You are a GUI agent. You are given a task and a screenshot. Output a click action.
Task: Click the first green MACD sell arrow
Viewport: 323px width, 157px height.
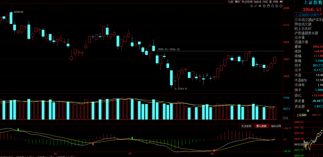[x=18, y=129]
